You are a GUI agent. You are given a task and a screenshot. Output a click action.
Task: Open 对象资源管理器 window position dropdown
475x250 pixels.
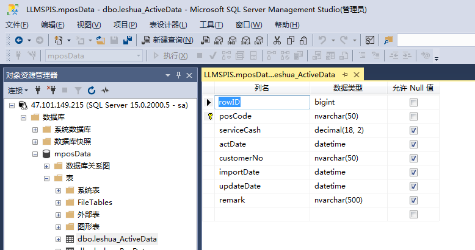coord(167,75)
